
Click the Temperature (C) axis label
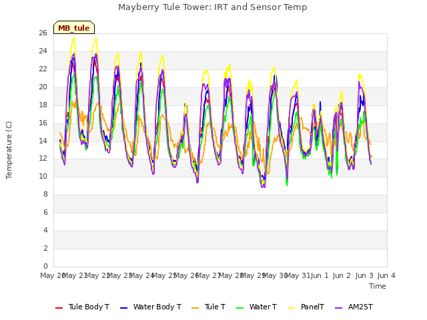(x=9, y=150)
